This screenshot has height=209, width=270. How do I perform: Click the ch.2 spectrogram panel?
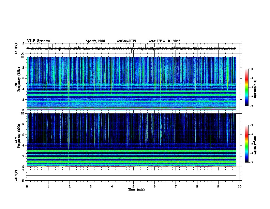pos(132,140)
